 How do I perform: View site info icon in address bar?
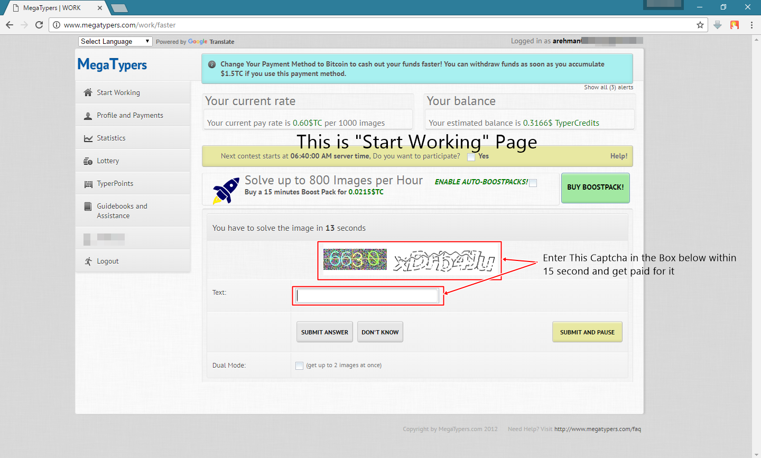[57, 25]
